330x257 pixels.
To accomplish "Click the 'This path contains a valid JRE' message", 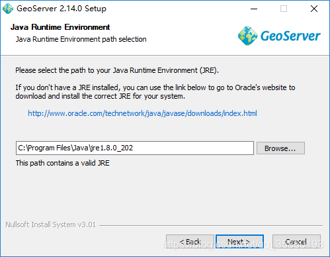I will coord(63,163).
